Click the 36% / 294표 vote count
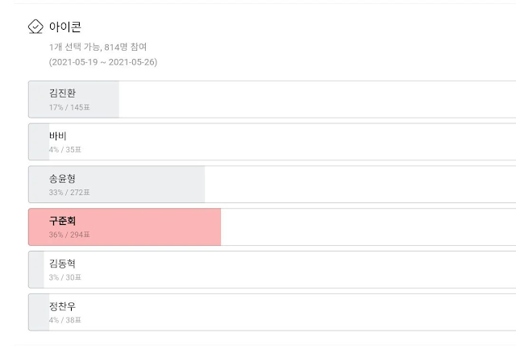Image resolution: width=516 pixels, height=349 pixels. point(69,235)
